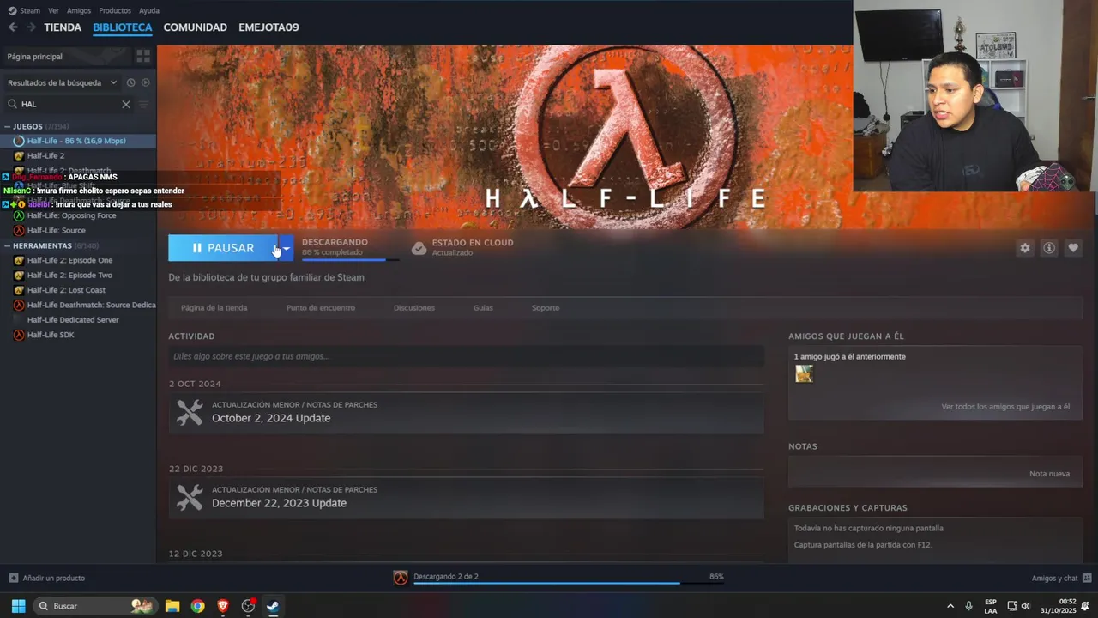
Task: Open File Explorer from taskbar
Action: (172, 606)
